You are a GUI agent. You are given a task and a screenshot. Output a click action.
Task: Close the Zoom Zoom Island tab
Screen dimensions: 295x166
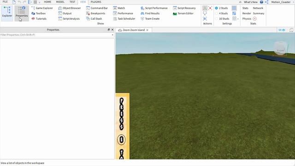147,30
